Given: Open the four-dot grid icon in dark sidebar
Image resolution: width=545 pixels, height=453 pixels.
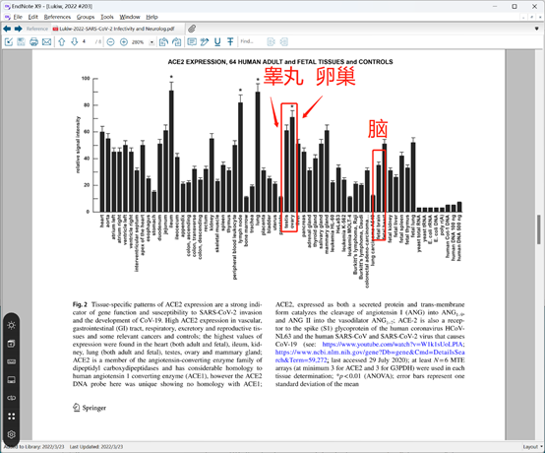Looking at the screenshot, I should 12,417.
